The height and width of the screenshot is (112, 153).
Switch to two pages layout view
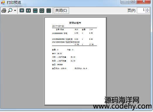tap(28, 11)
